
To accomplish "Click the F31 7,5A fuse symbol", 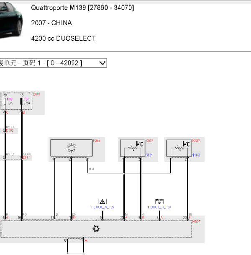I will (22, 101).
